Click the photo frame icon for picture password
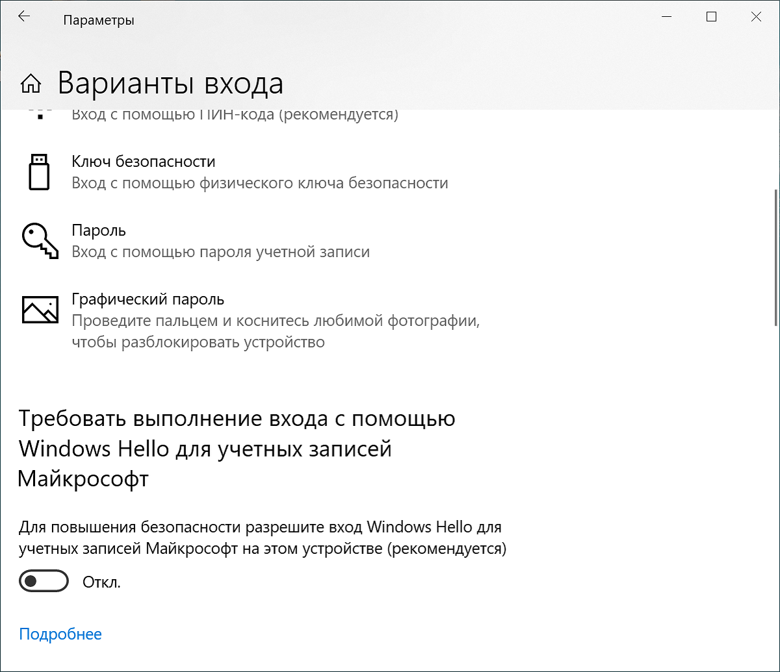 (x=39, y=310)
